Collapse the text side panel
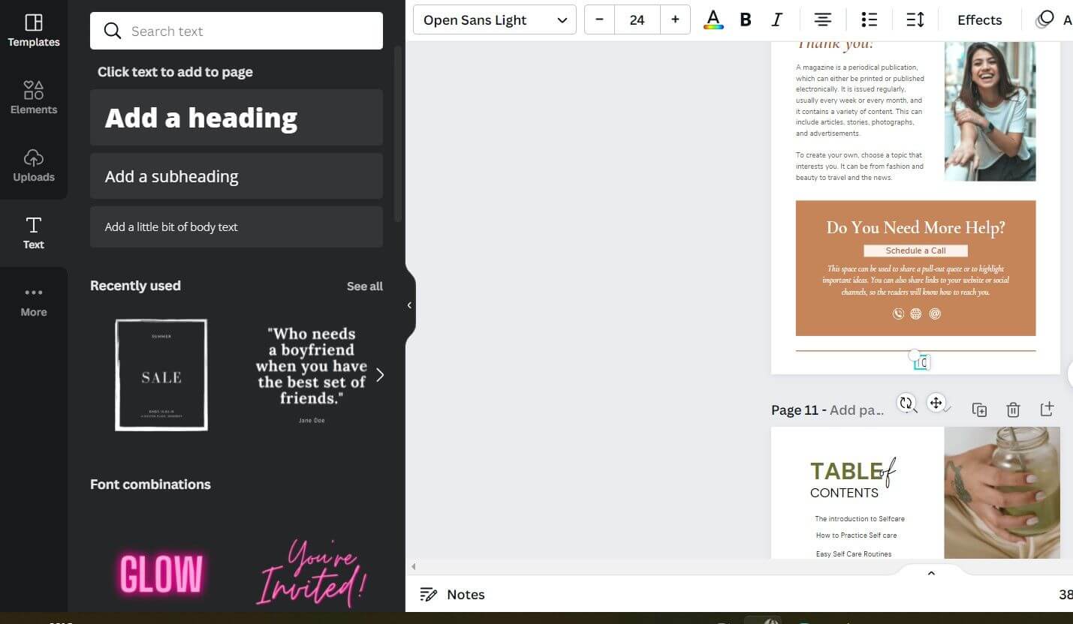Viewport: 1073px width, 624px height. [x=409, y=305]
